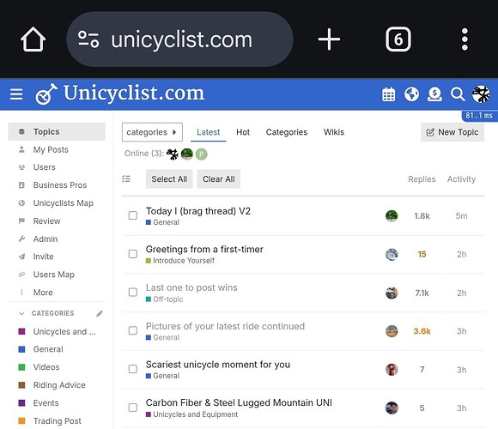Open topic Greetings from a first-timer
This screenshot has height=429, width=498.
(204, 250)
